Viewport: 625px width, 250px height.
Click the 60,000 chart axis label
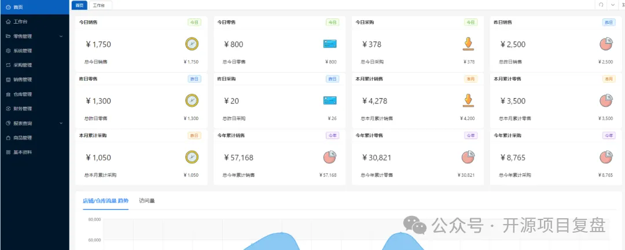[x=94, y=240]
